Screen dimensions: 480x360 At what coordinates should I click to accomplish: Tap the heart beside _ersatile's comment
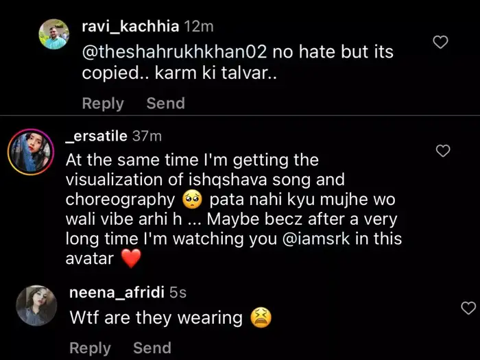pos(443,150)
